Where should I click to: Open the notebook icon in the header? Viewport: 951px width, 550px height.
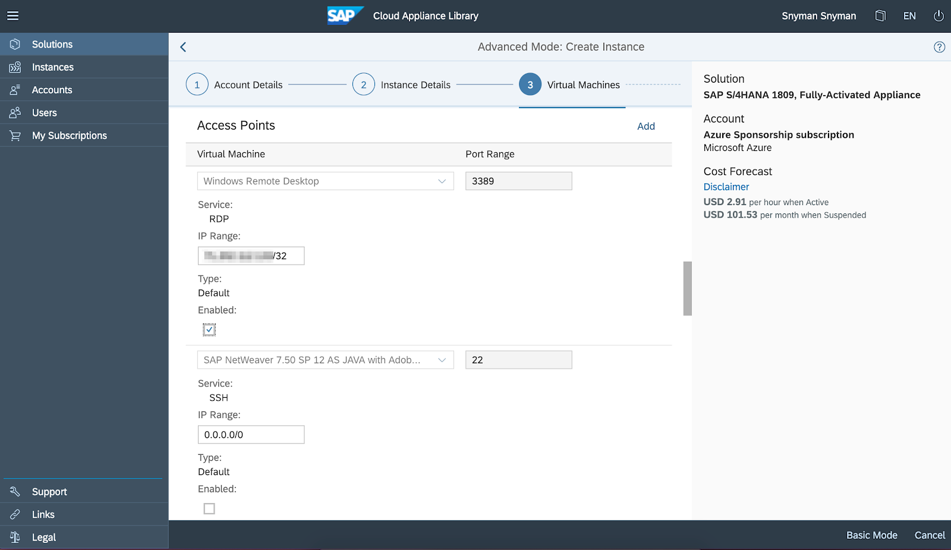point(880,16)
